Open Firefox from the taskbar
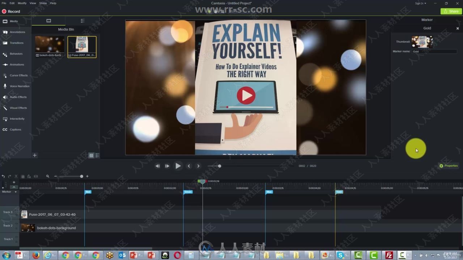Viewport: 463px width, 260px height. (x=35, y=255)
